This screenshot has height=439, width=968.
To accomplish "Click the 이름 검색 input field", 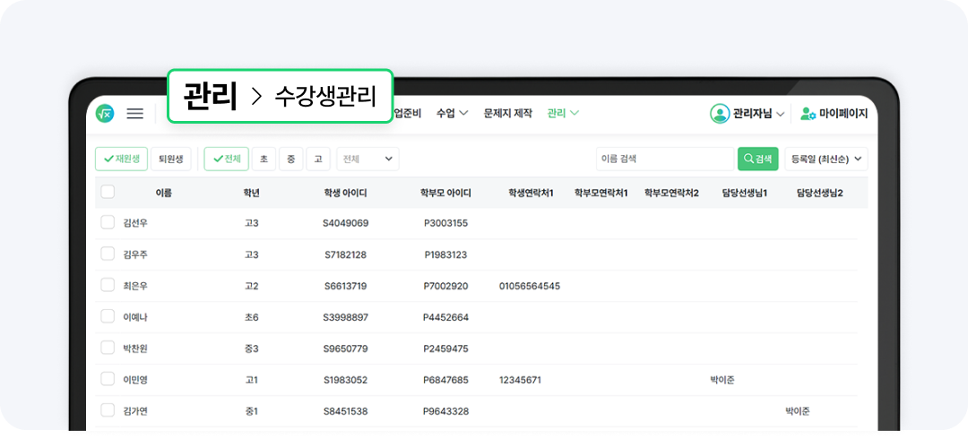I will click(664, 159).
